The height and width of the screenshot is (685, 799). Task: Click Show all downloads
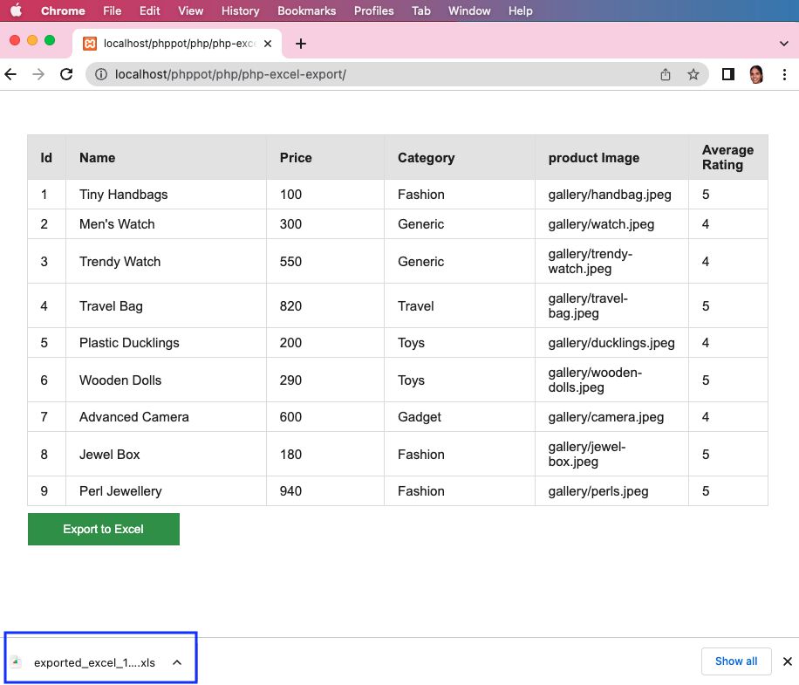(x=736, y=661)
